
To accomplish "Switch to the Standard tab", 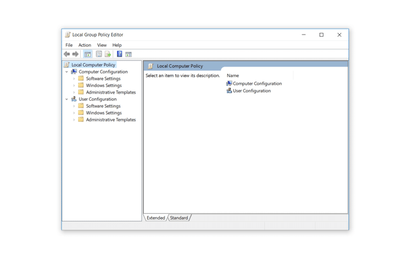I will (x=179, y=218).
